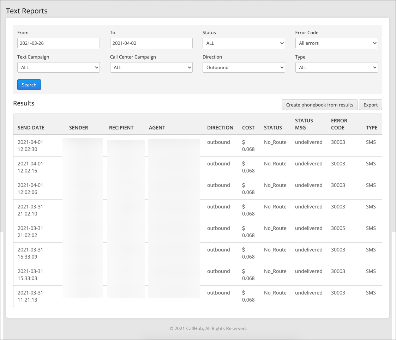Click the From date field
396x340 pixels.
click(58, 43)
